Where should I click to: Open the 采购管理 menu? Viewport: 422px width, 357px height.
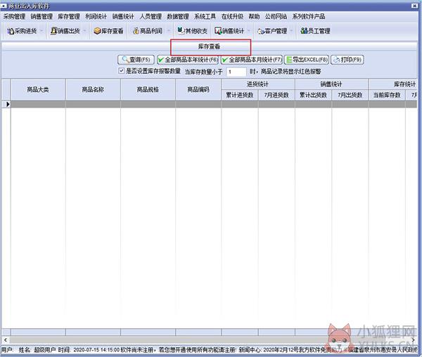(14, 16)
